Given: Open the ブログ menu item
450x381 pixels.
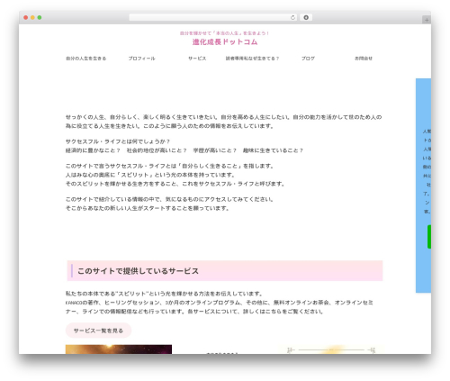Looking at the screenshot, I should (x=308, y=59).
